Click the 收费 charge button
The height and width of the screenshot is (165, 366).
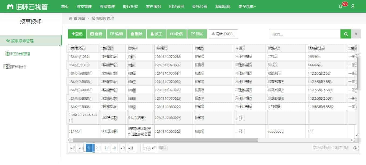coord(176,34)
